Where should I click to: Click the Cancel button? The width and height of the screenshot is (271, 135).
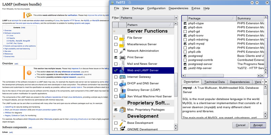[x=241, y=125]
